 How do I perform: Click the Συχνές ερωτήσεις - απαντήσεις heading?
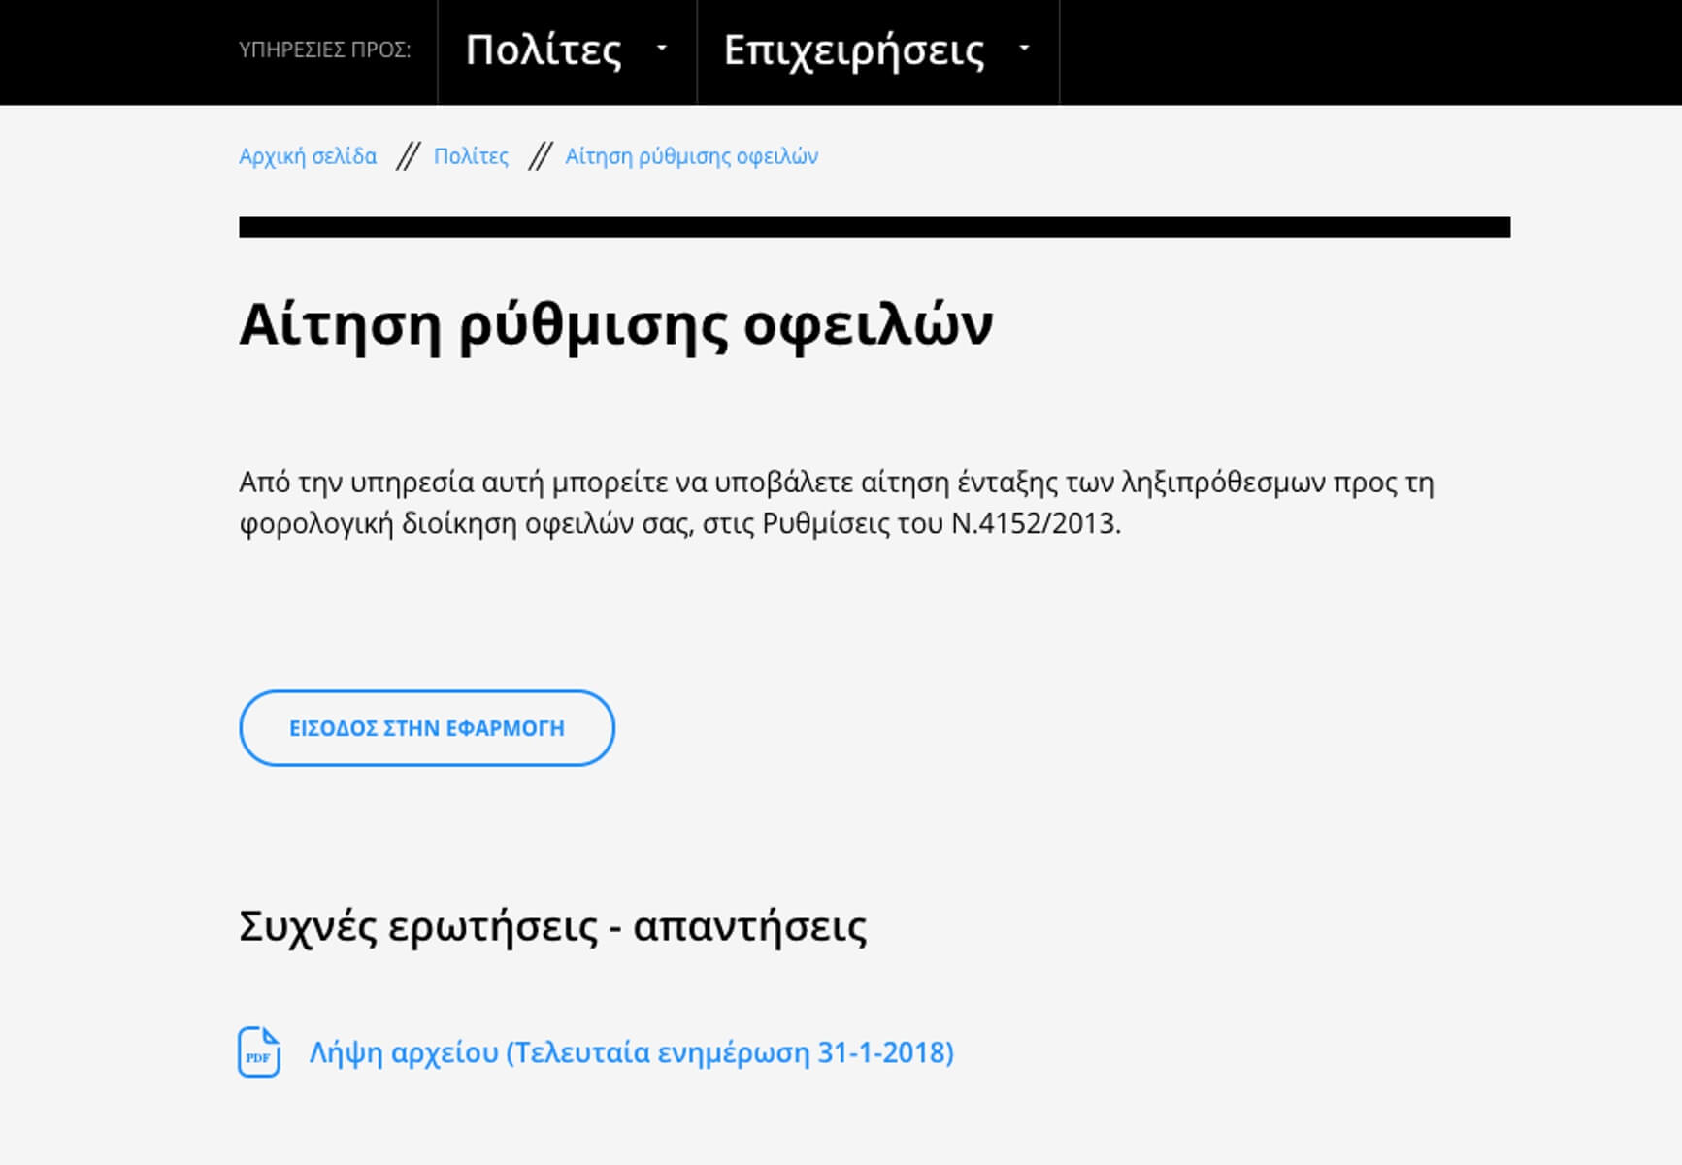pos(552,926)
